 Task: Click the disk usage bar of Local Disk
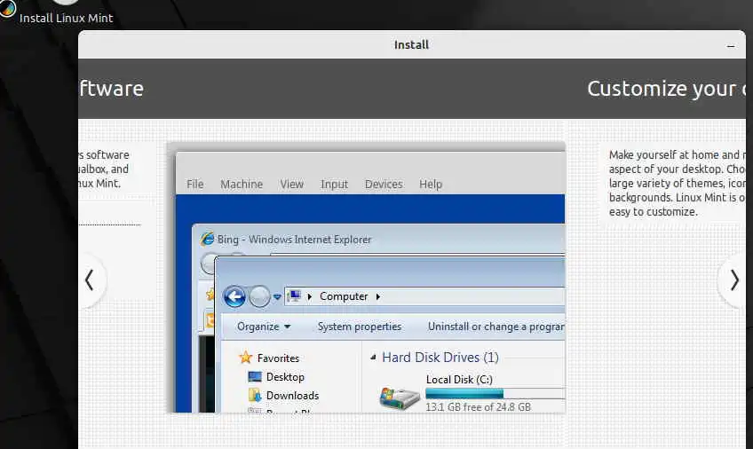tap(495, 394)
